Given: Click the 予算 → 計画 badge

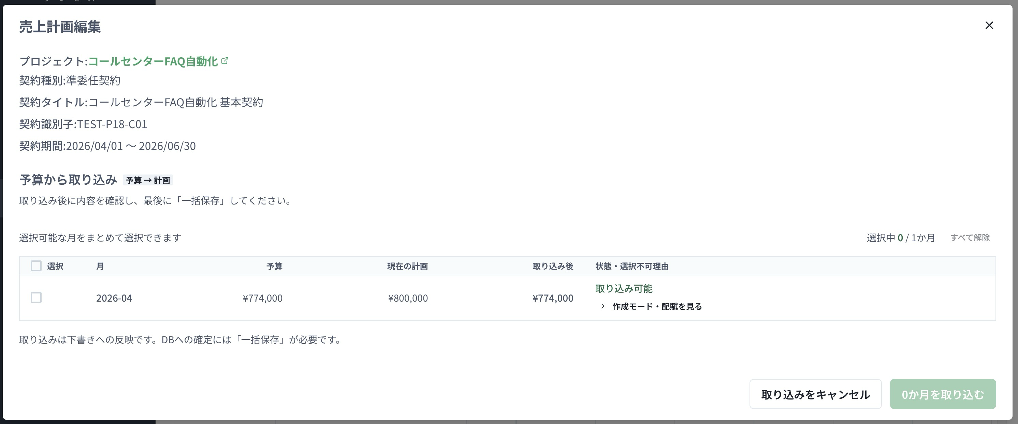Looking at the screenshot, I should tap(148, 180).
